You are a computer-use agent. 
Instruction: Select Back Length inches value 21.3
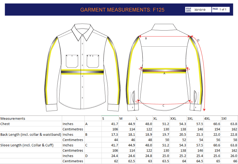click(200, 134)
